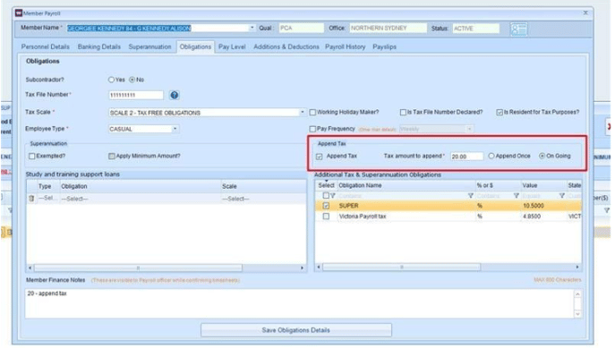Image resolution: width=615 pixels, height=348 pixels.
Task: Click the finance notes scroll up arrow
Action: tap(577, 294)
